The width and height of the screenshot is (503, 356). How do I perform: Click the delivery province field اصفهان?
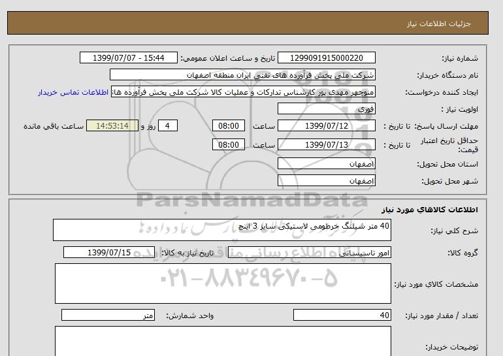click(326, 163)
